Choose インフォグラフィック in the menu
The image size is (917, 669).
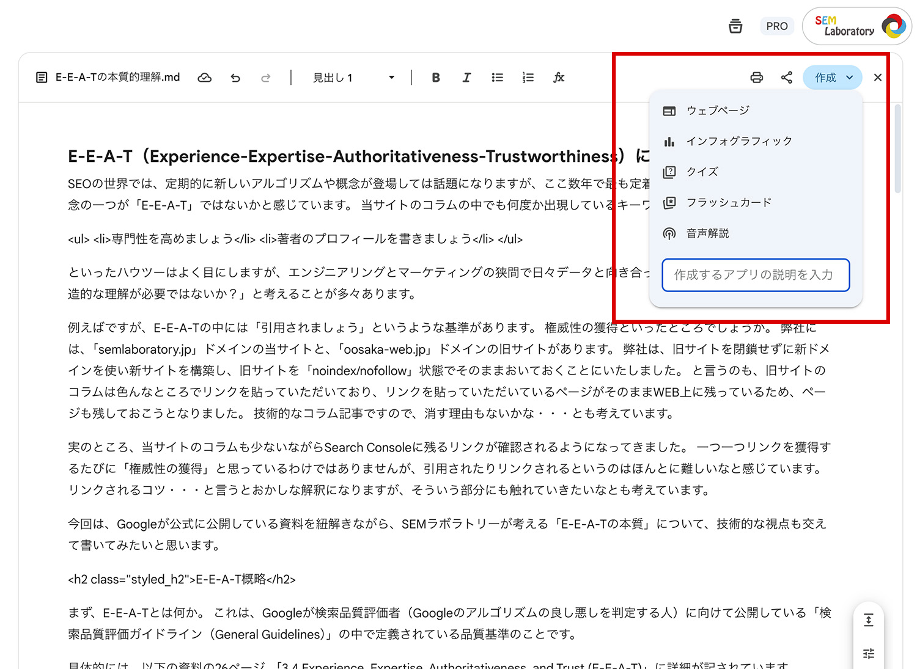(738, 141)
